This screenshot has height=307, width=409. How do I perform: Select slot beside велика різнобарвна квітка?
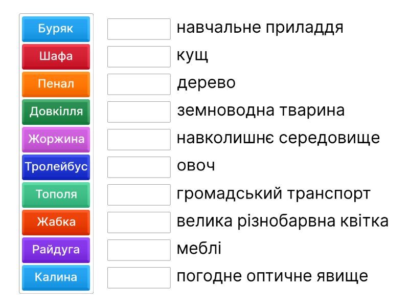139,222
